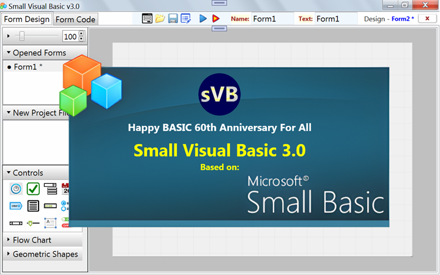
Task: Click the Open folder toolbar icon
Action: tap(160, 18)
